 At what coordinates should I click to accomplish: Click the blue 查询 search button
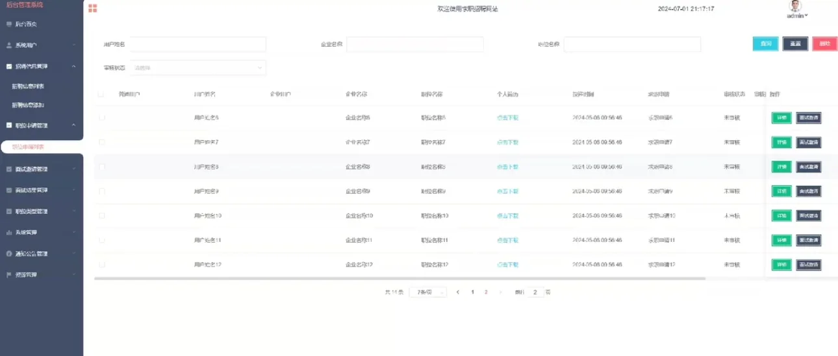click(766, 44)
